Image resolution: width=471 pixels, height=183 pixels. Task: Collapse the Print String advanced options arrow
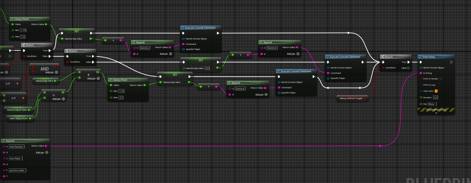(436, 113)
